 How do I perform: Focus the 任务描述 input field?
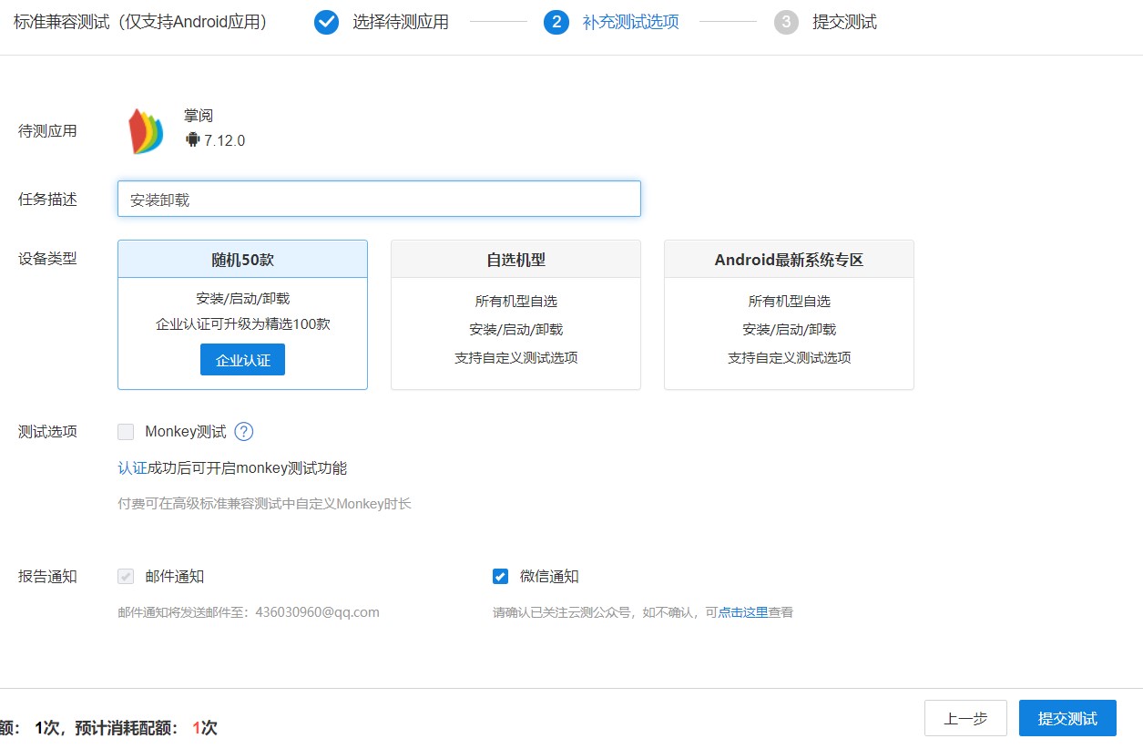(x=379, y=199)
